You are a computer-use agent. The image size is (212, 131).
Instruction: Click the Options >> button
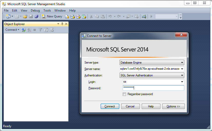[x=173, y=106]
